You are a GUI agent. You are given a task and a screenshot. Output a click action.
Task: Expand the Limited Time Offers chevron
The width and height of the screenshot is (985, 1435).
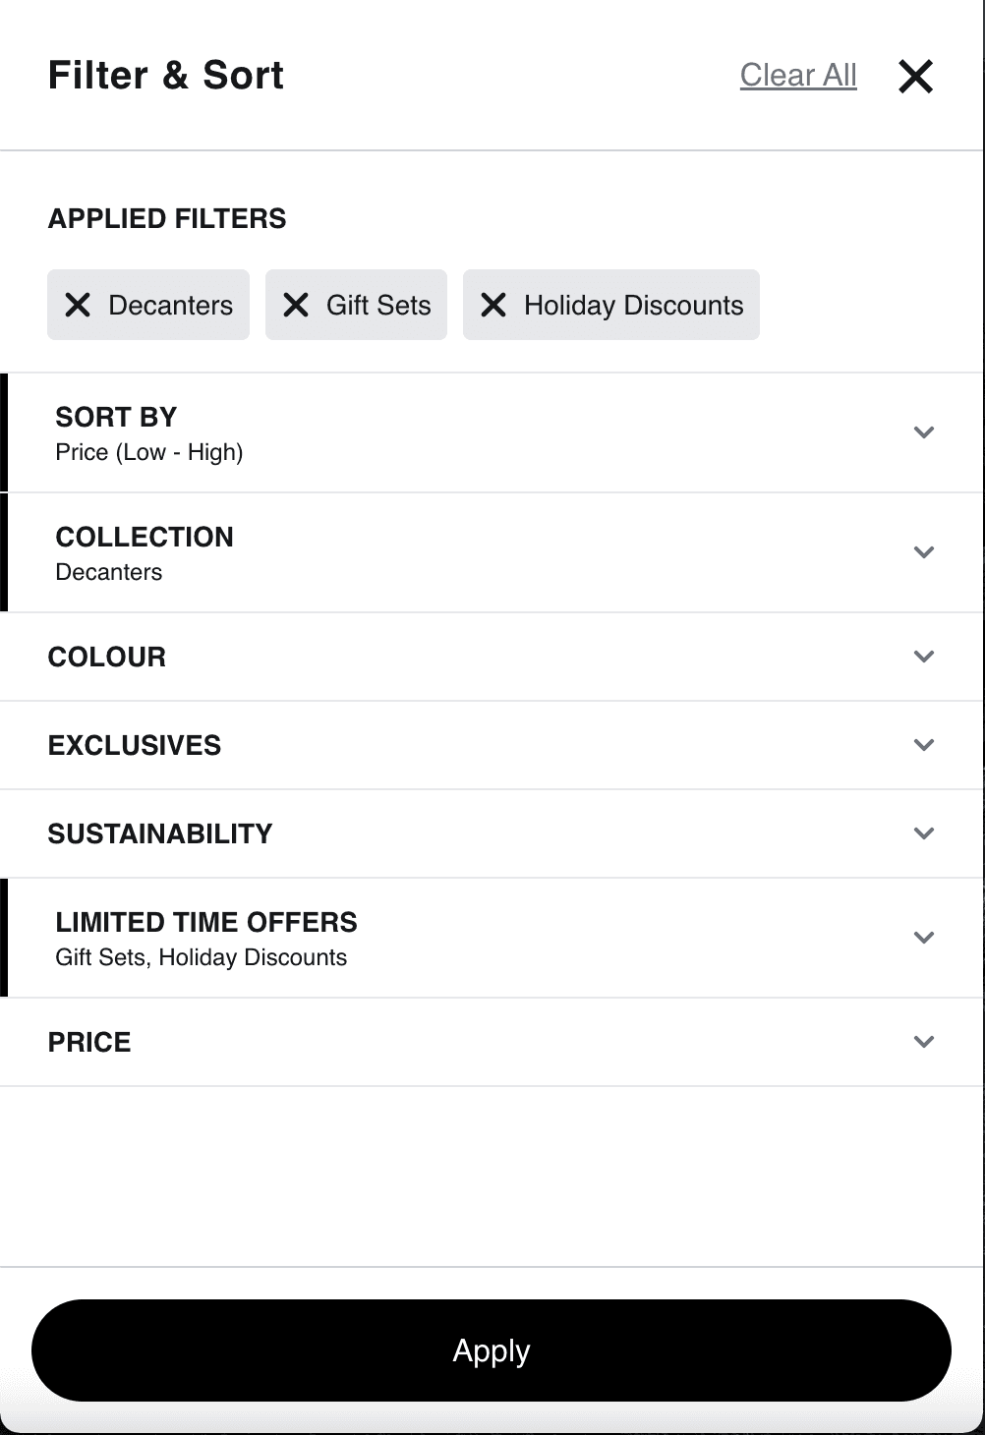[x=924, y=938]
